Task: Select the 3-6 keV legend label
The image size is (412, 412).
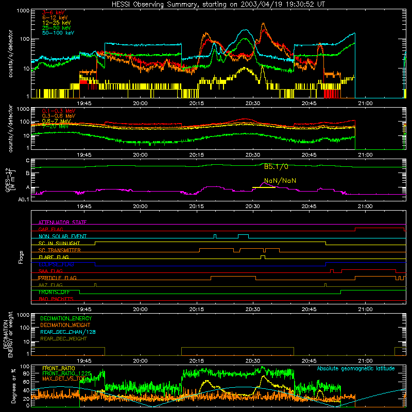Action: click(x=54, y=12)
